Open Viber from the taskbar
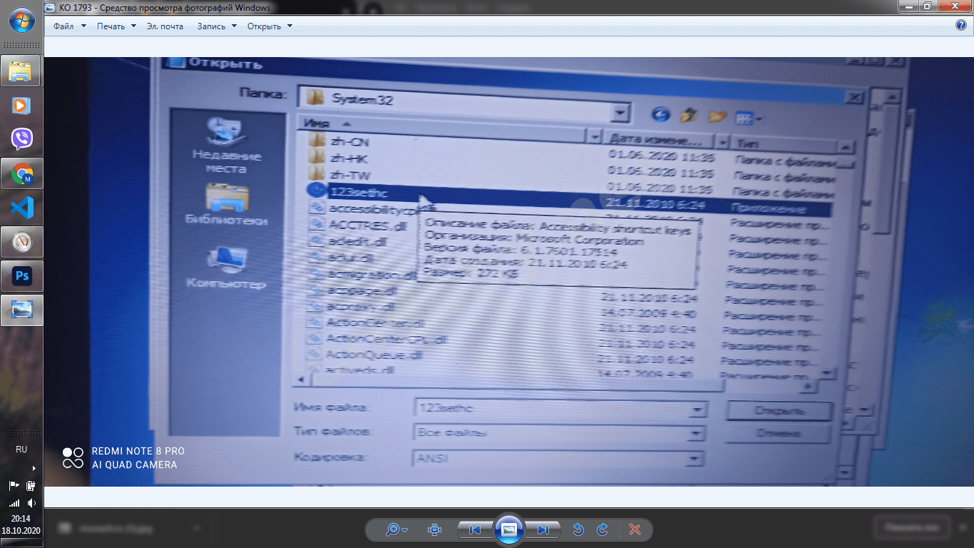 click(21, 139)
